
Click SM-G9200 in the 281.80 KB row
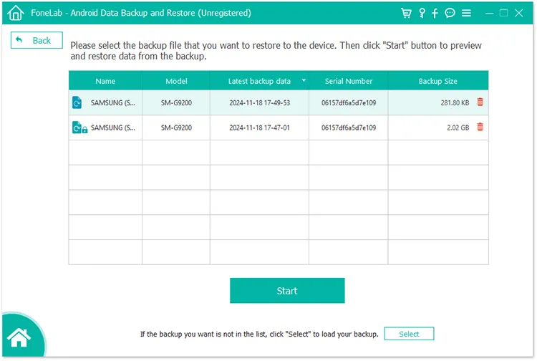pyautogui.click(x=176, y=102)
